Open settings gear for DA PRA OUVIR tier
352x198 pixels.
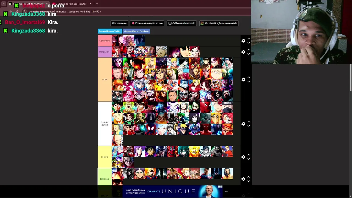243,124
